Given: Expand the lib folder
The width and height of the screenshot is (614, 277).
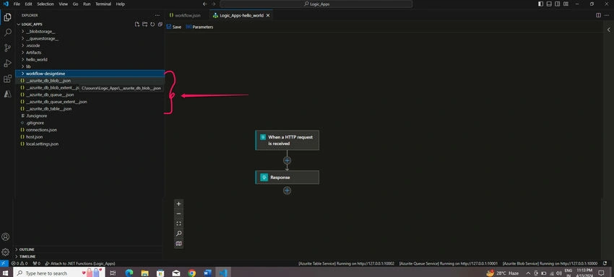Looking at the screenshot, I should pos(90,66).
